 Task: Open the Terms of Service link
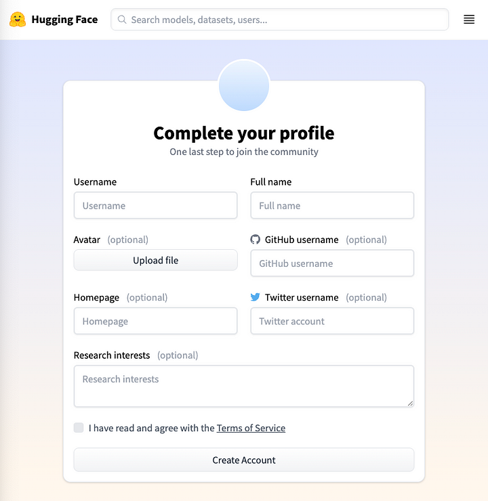(x=251, y=428)
